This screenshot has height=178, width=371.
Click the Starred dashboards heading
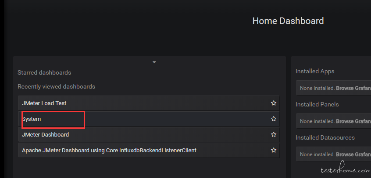tap(44, 72)
